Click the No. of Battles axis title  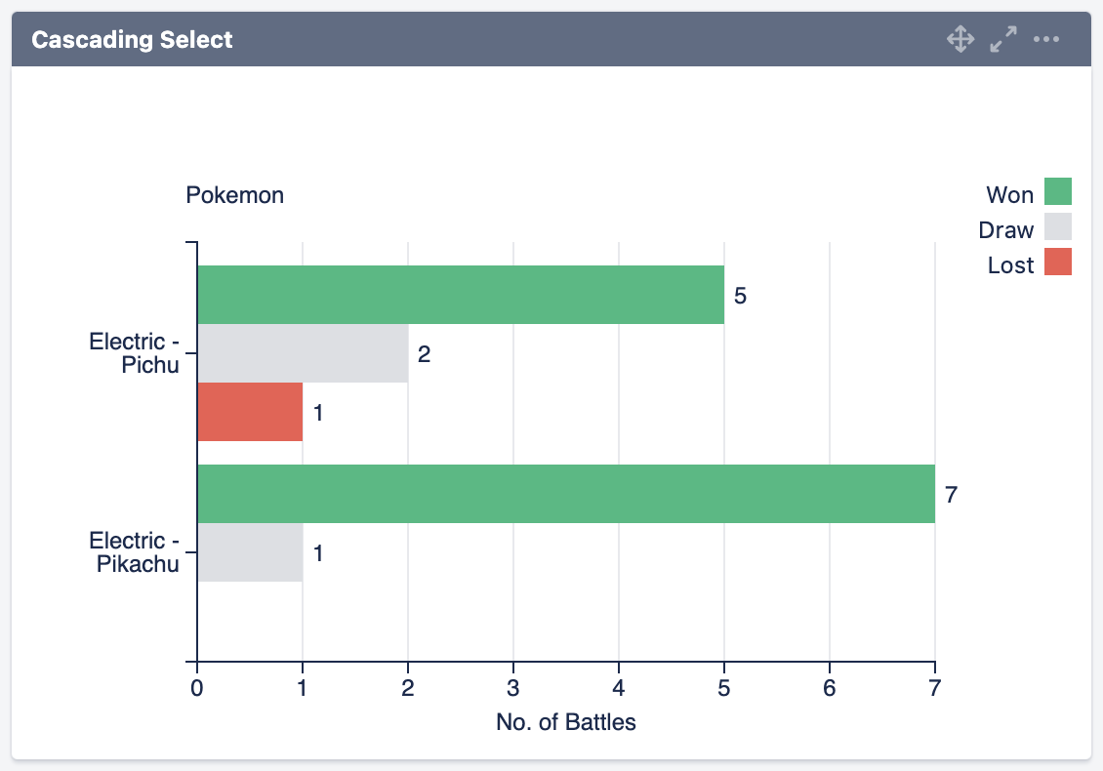566,722
